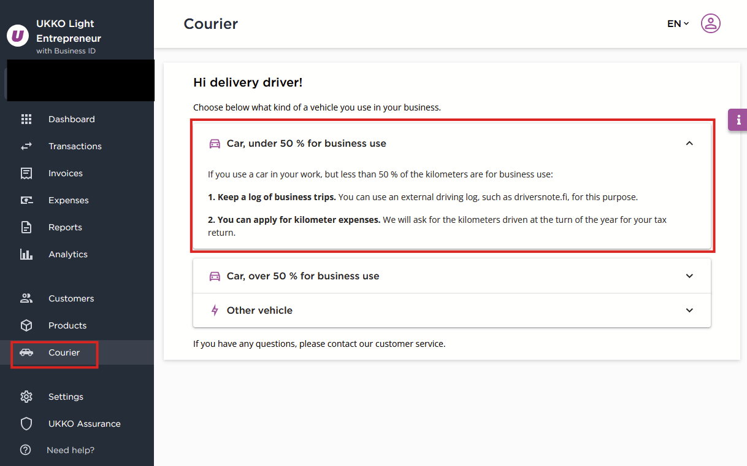Open the EN language dropdown
This screenshot has height=466, width=747.
tap(678, 23)
